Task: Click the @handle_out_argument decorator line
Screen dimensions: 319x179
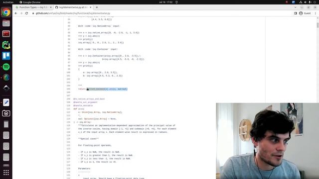Action: [x=85, y=102]
